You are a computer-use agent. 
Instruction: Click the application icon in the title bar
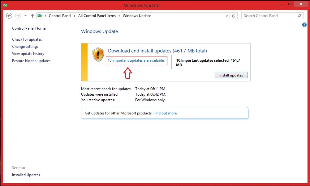tap(5, 5)
